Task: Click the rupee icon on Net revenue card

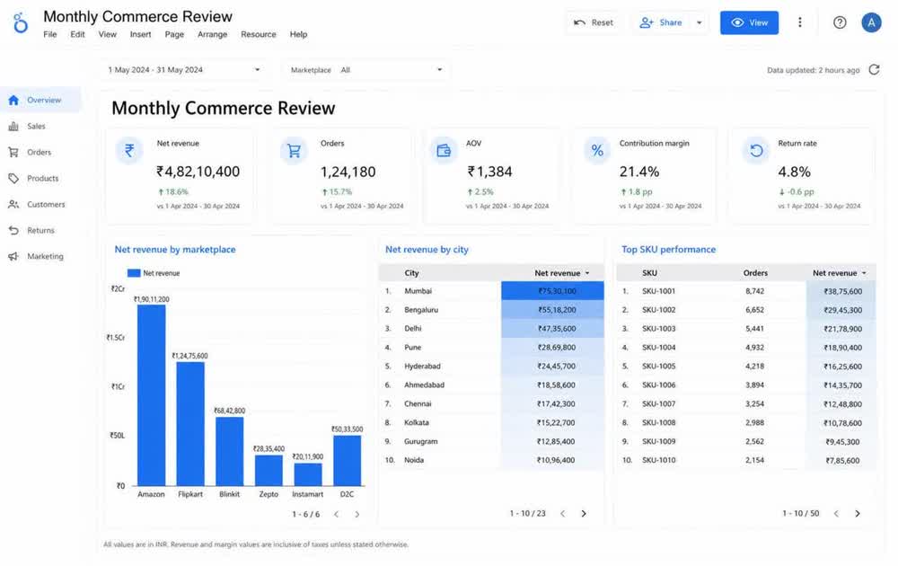Action: 129,151
